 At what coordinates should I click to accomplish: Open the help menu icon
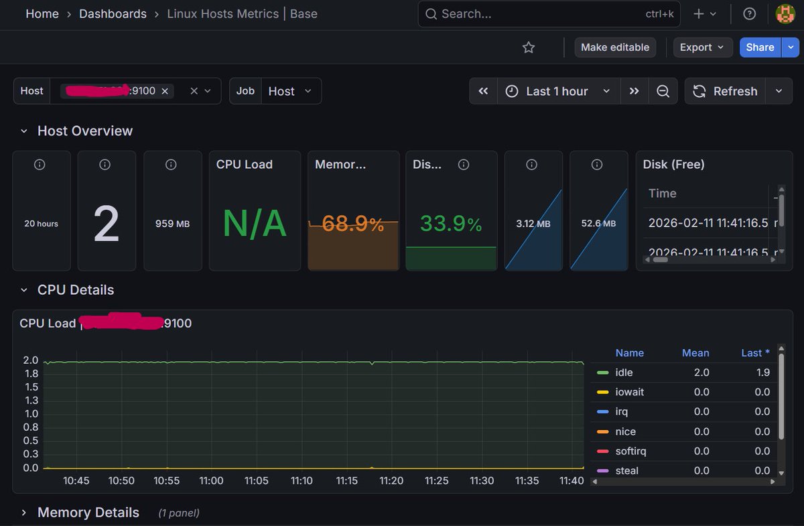click(749, 13)
